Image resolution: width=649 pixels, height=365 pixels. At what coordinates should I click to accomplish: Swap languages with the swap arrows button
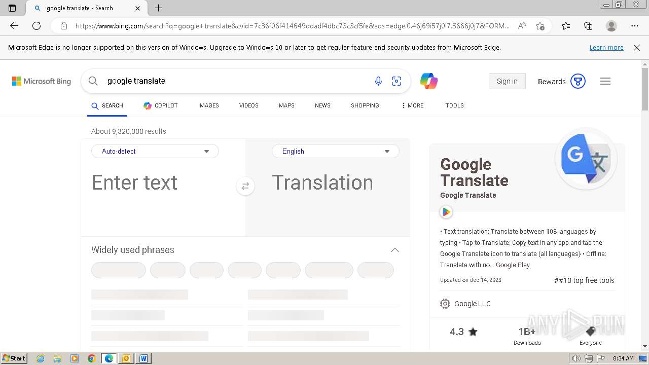coord(245,186)
